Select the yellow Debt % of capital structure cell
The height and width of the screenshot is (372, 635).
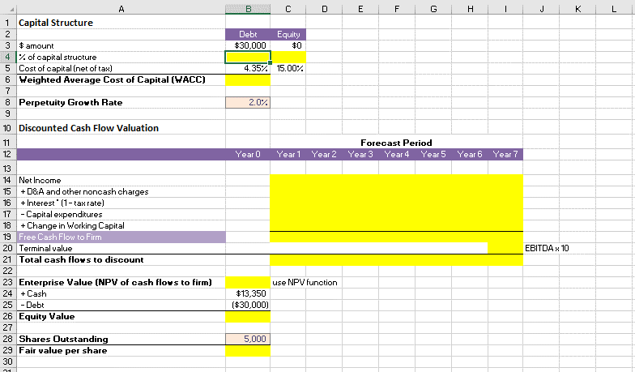point(248,57)
